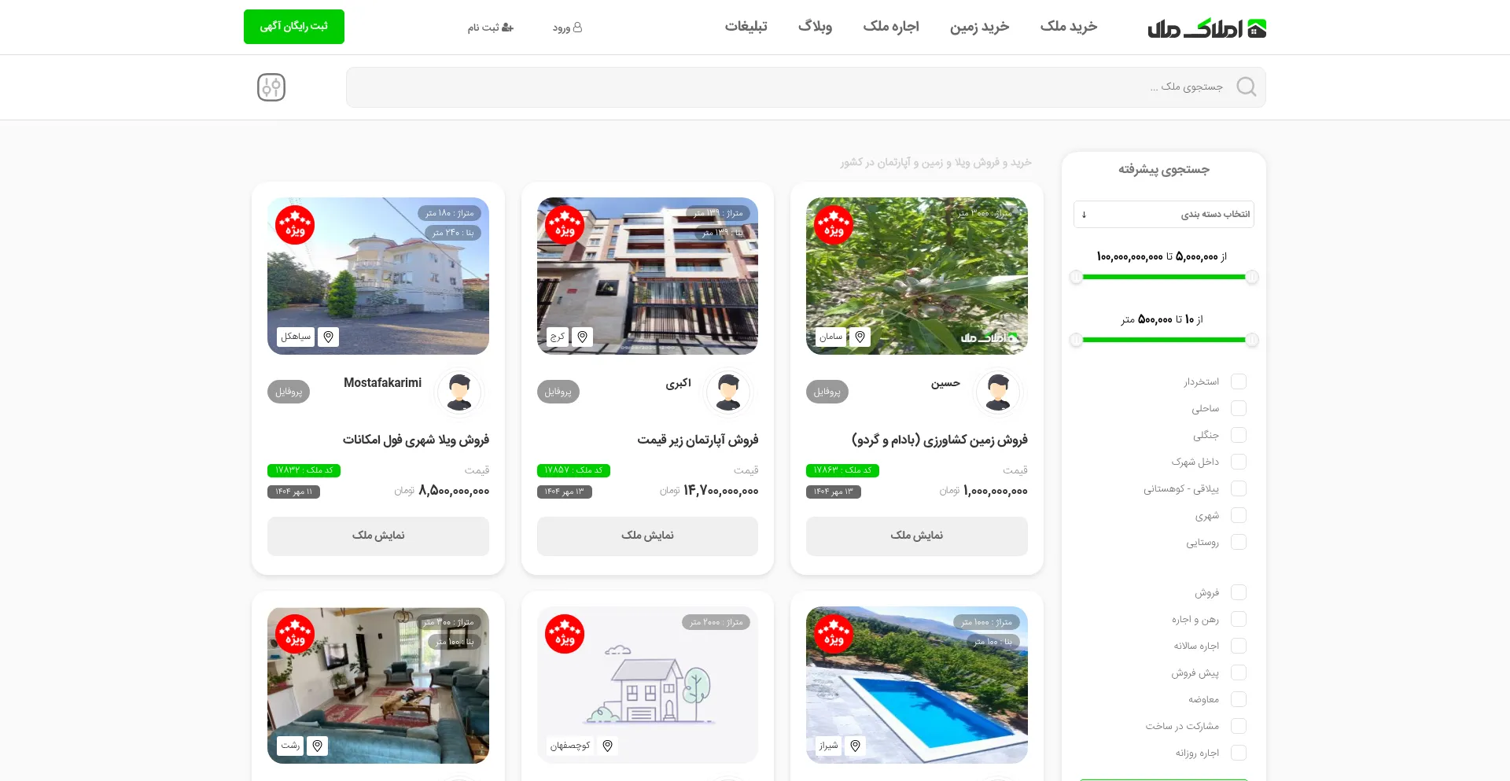Open the filter settings icon
This screenshot has height=781, width=1510.
point(271,87)
